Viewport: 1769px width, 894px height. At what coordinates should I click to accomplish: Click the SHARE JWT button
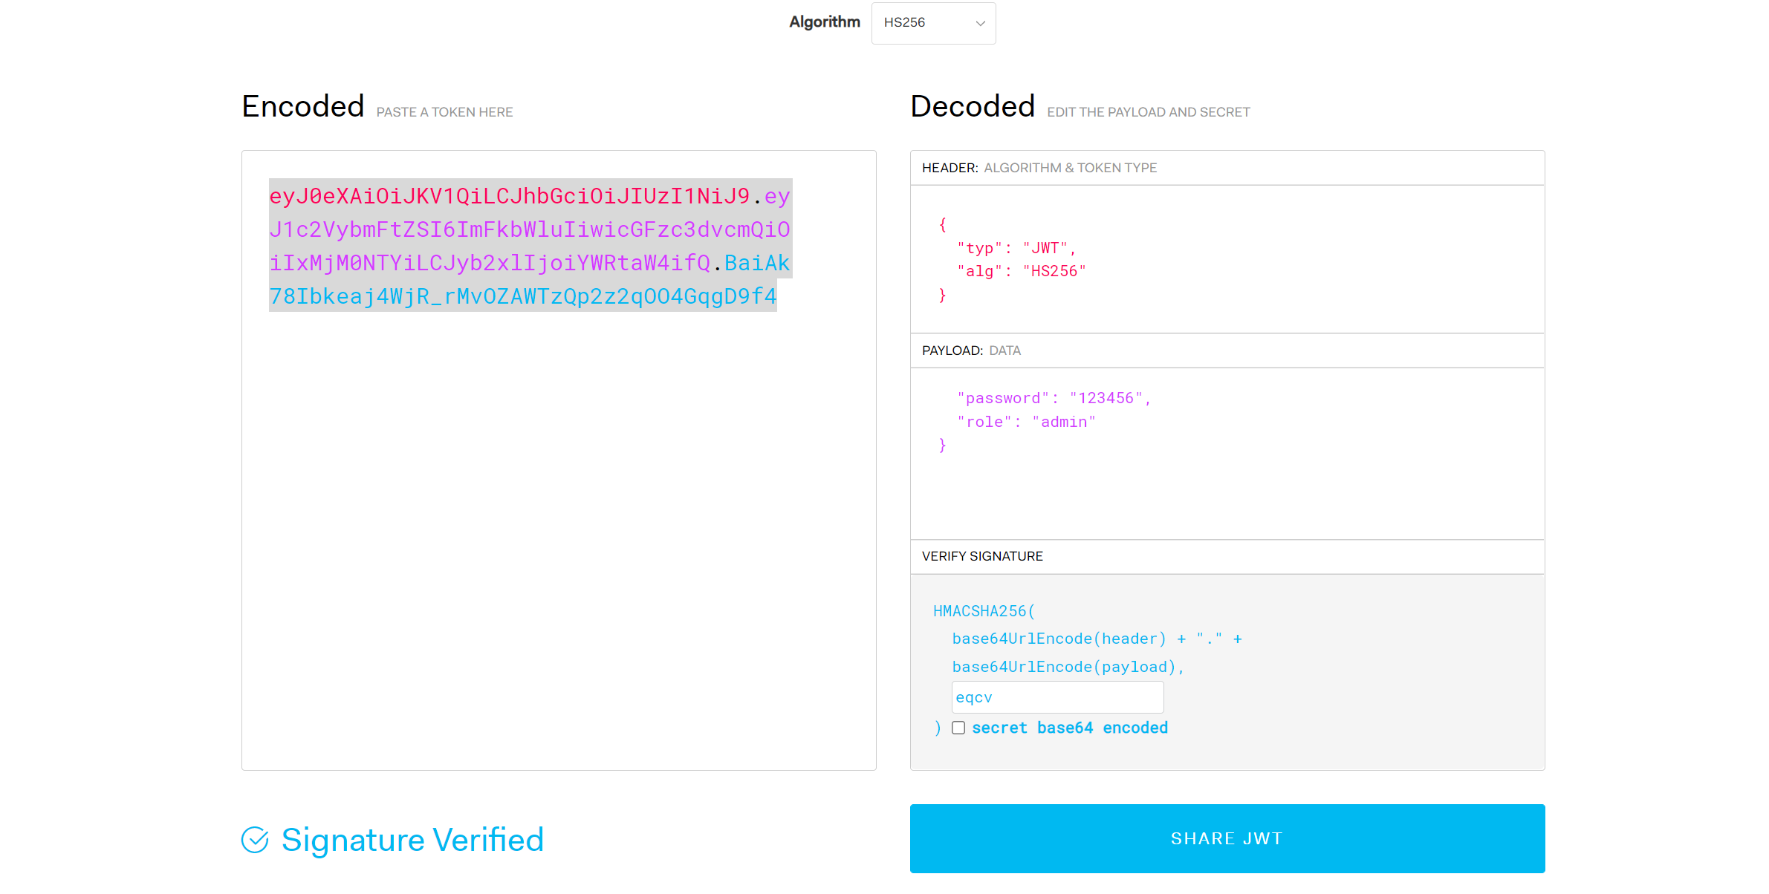(x=1227, y=838)
